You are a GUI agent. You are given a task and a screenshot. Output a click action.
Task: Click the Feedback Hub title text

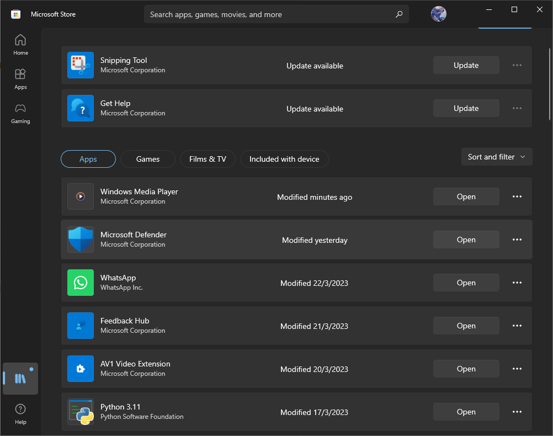(x=125, y=321)
